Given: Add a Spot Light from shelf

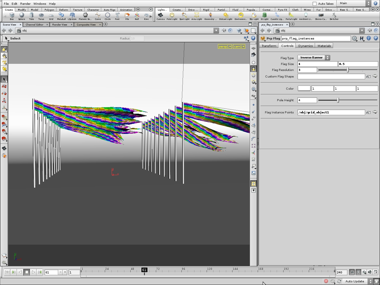Looking at the screenshot, I should tap(184, 16).
